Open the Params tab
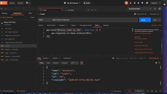This screenshot has height=94, width=167. click(x=41, y=25)
